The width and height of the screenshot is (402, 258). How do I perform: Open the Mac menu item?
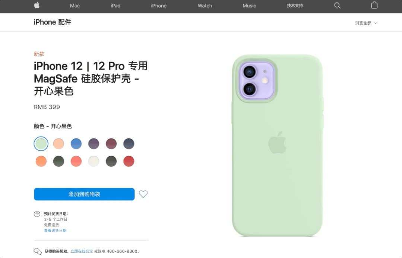(x=75, y=6)
